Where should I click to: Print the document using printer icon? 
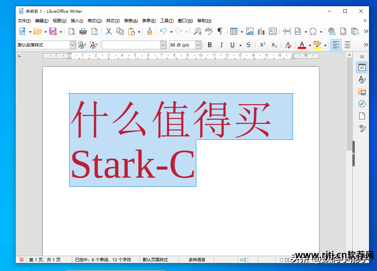[83, 32]
